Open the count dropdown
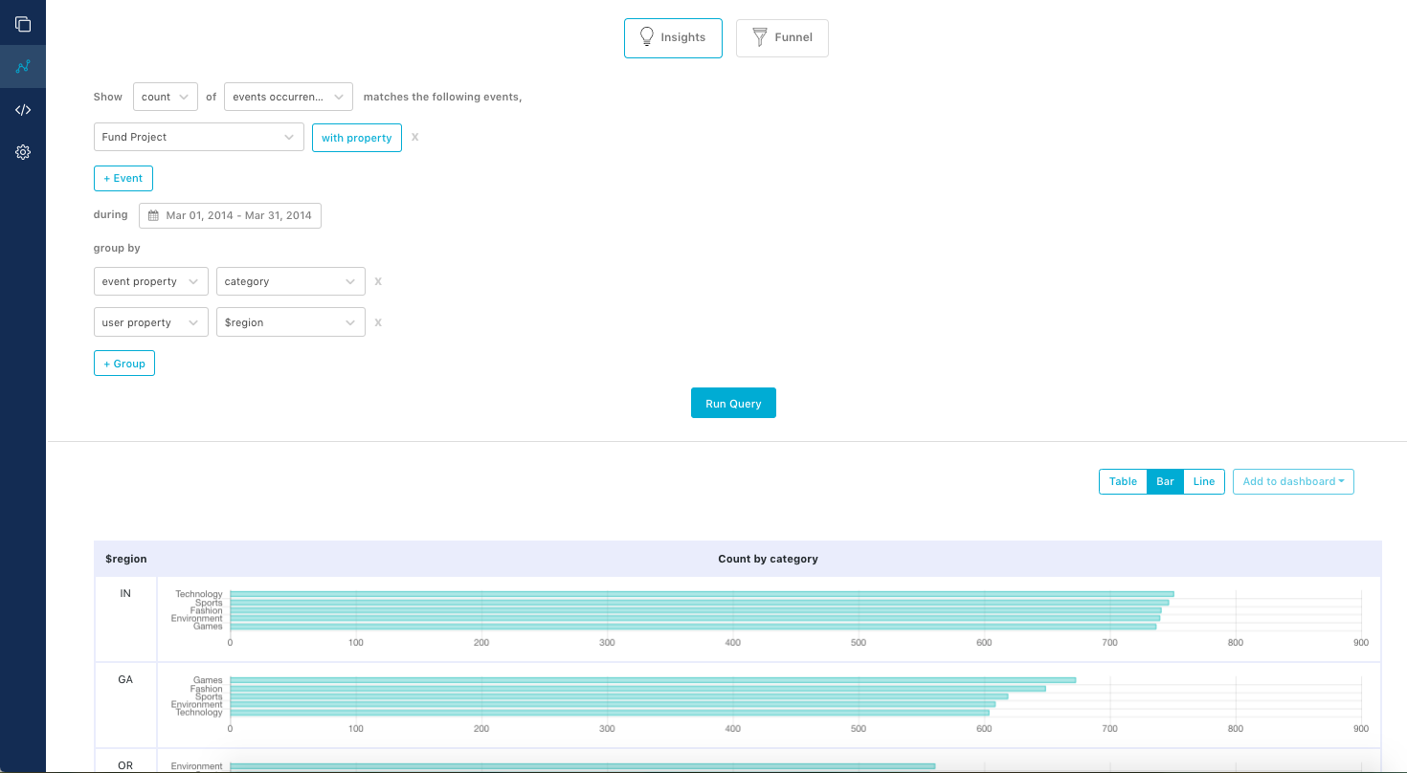 (x=165, y=97)
